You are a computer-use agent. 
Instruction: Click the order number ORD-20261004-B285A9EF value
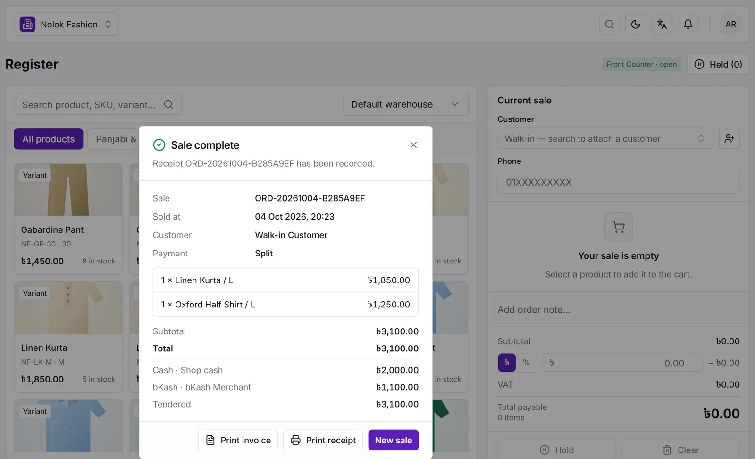click(310, 198)
